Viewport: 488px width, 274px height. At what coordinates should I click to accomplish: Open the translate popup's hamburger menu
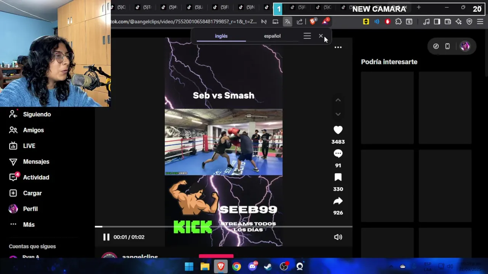(307, 36)
